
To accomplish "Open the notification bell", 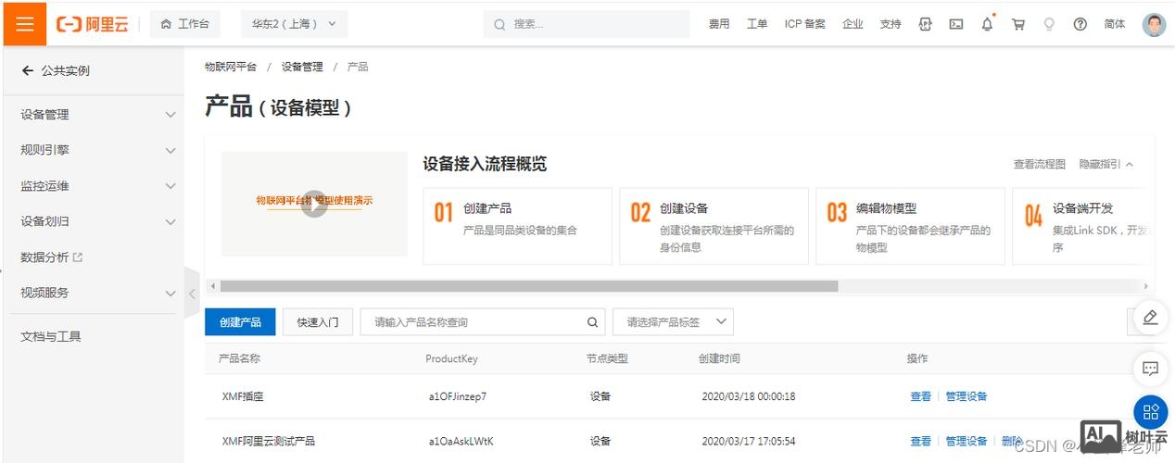I will tap(987, 24).
